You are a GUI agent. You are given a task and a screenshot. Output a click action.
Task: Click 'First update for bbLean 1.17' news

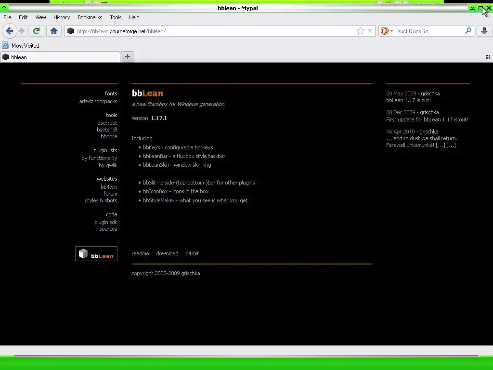click(428, 119)
